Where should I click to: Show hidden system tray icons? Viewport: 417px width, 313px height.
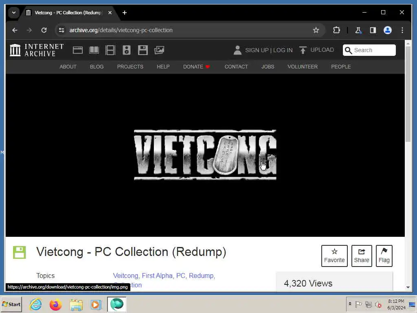[x=350, y=304]
